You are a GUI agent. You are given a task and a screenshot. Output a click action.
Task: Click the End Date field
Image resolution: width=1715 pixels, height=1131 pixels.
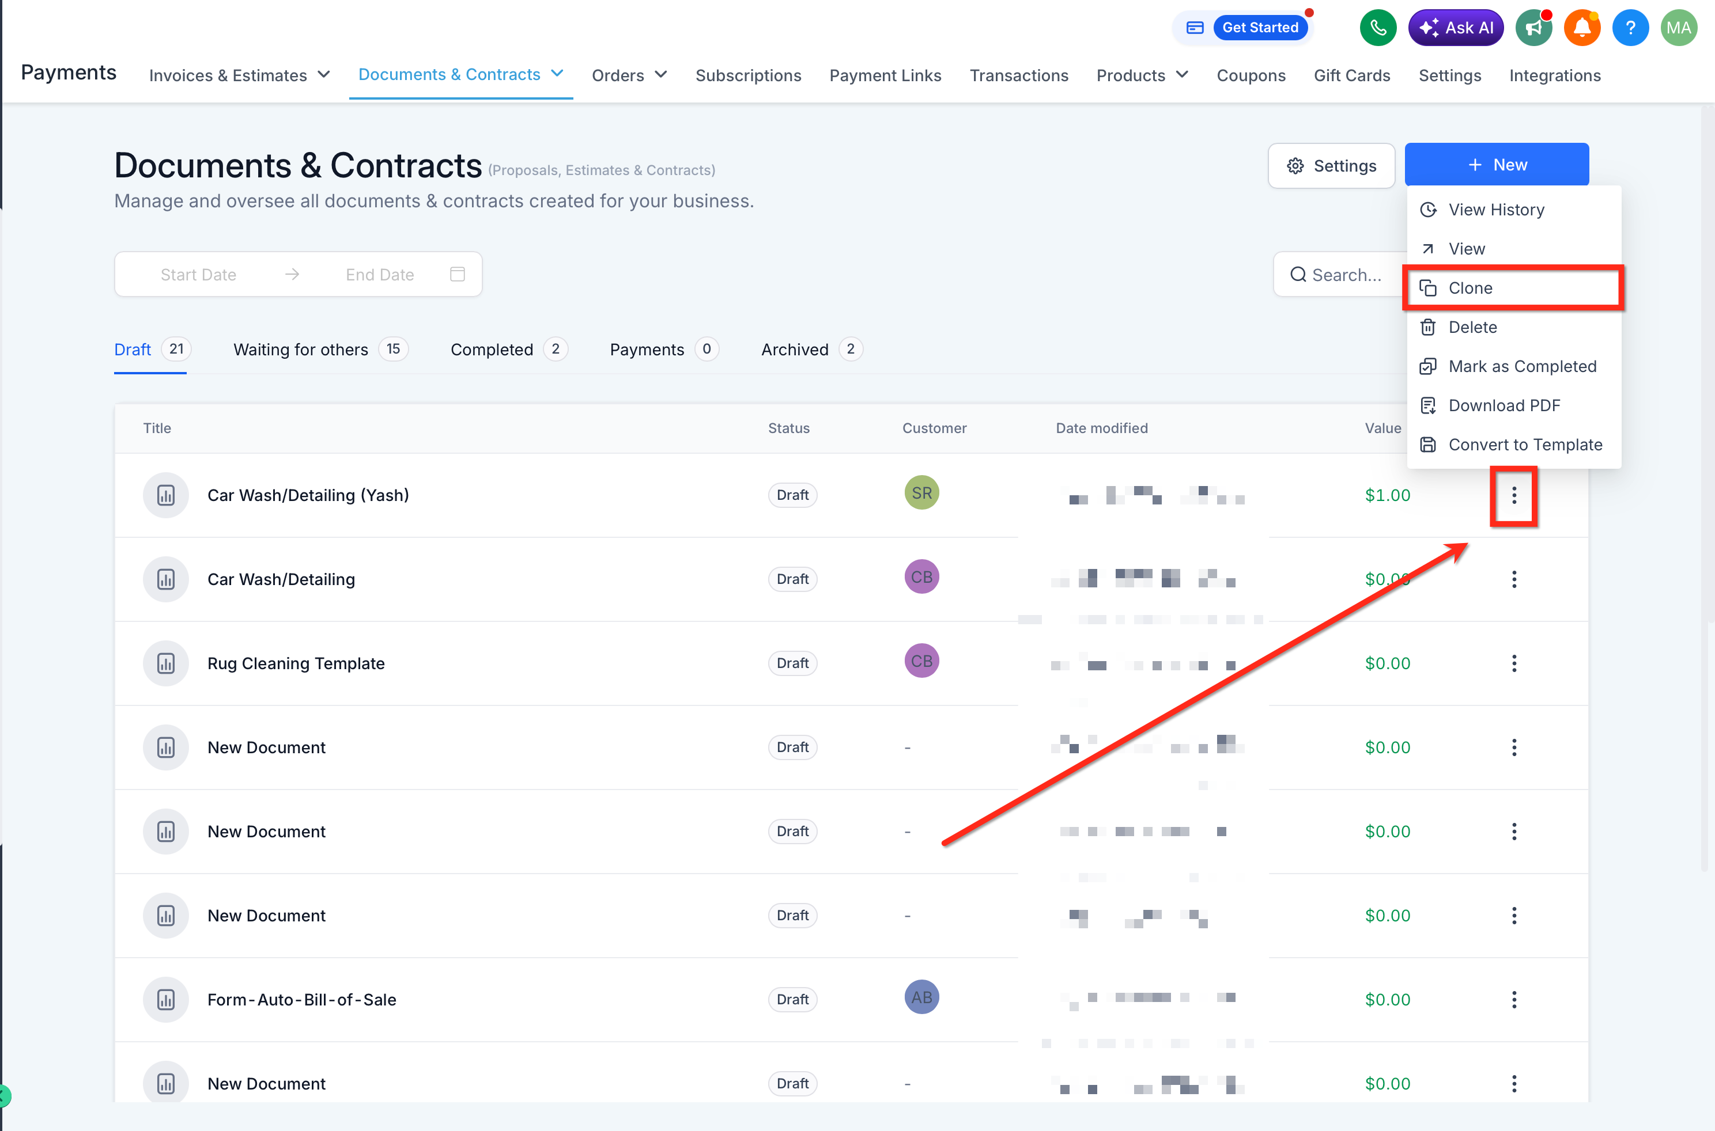click(x=380, y=274)
